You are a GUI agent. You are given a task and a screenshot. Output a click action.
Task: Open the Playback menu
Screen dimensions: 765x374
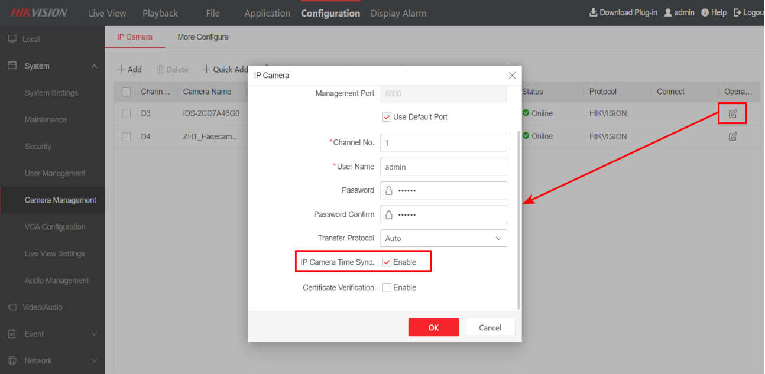click(160, 13)
